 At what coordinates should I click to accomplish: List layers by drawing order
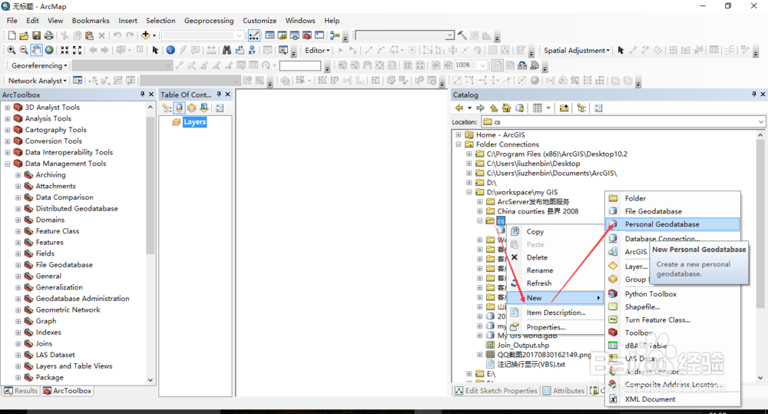pos(167,108)
